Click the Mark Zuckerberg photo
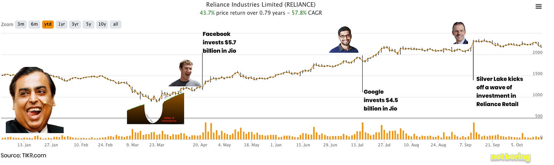Image resolution: width=554 pixels, height=165 pixels. pos(185,73)
